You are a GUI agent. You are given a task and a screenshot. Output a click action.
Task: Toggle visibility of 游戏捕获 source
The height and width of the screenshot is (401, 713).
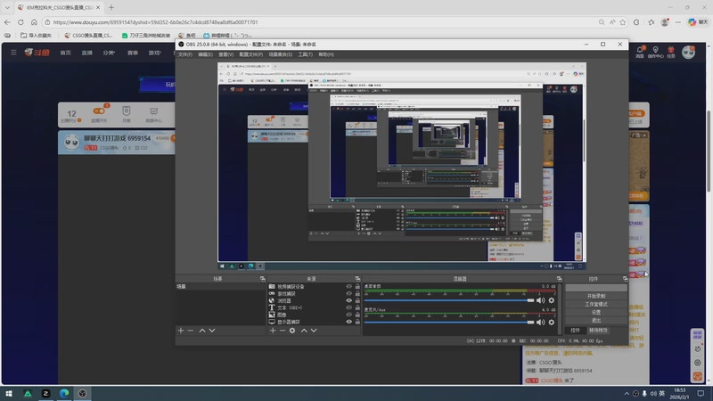348,294
